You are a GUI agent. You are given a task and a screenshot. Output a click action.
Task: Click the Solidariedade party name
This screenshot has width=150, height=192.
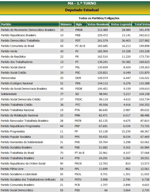click(8, 94)
